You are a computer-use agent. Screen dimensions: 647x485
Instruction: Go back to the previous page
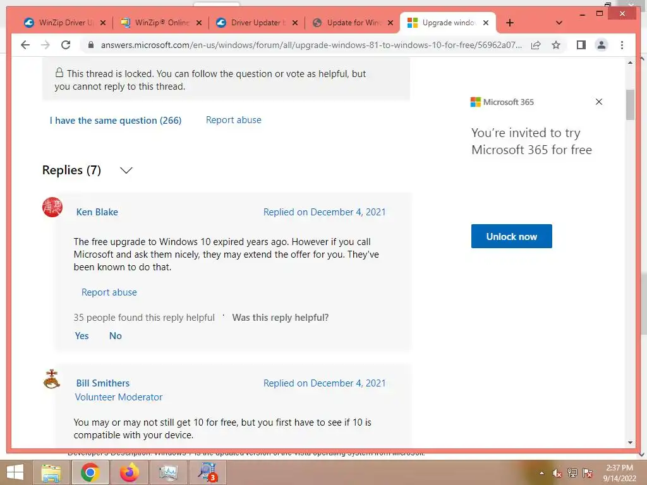25,45
